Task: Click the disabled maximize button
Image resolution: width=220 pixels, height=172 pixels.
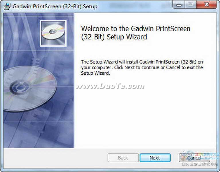Action: coord(190,5)
